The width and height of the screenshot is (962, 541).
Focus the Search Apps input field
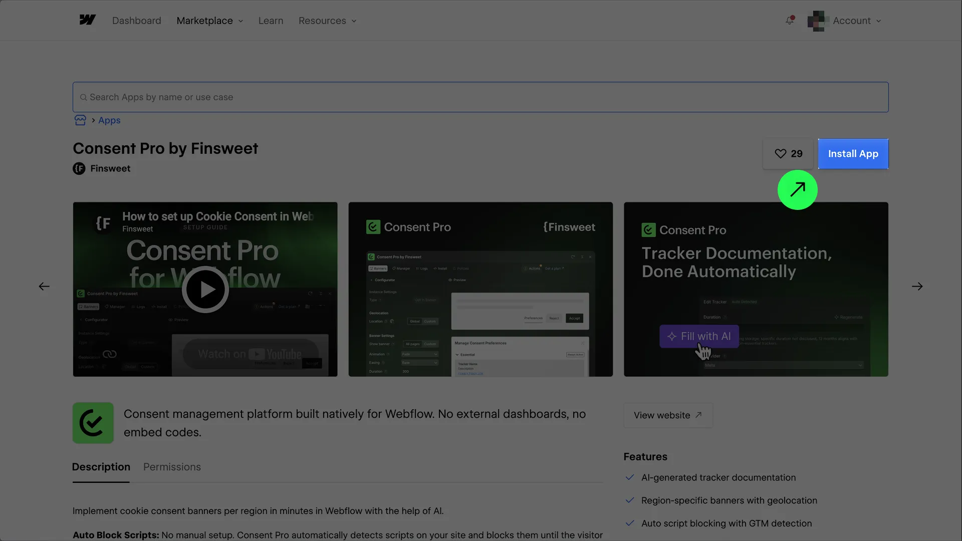(480, 97)
